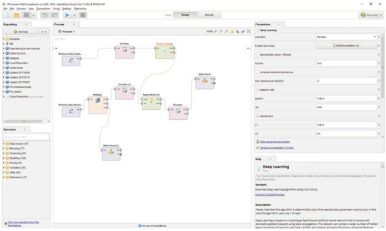386x231 pixels.
Task: Switch to the Design view
Action: [185, 15]
